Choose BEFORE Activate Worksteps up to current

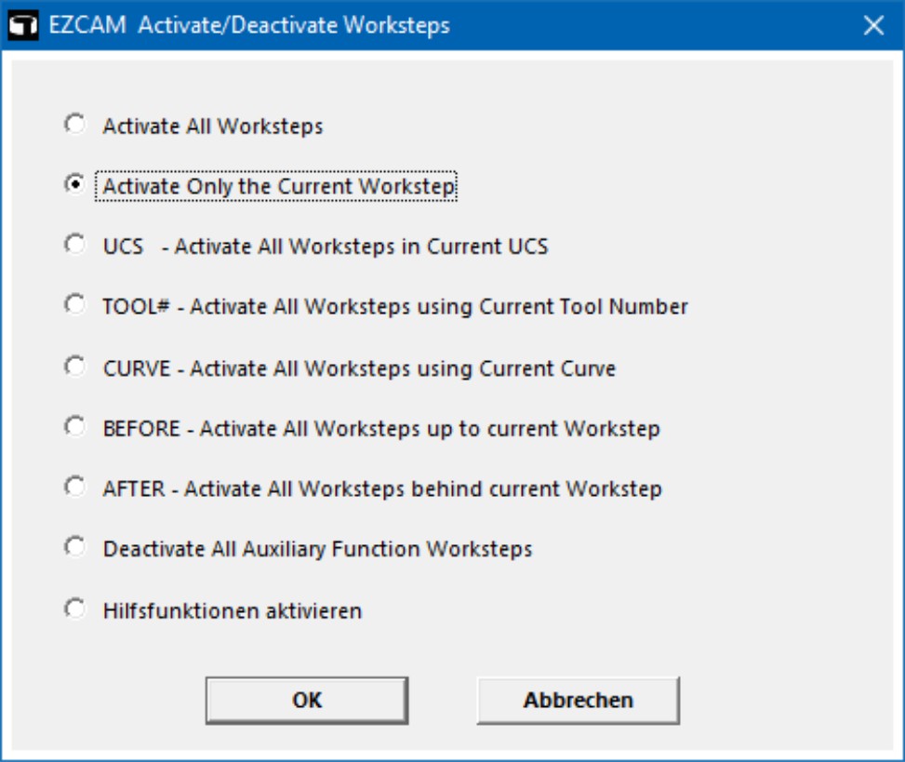(x=75, y=427)
